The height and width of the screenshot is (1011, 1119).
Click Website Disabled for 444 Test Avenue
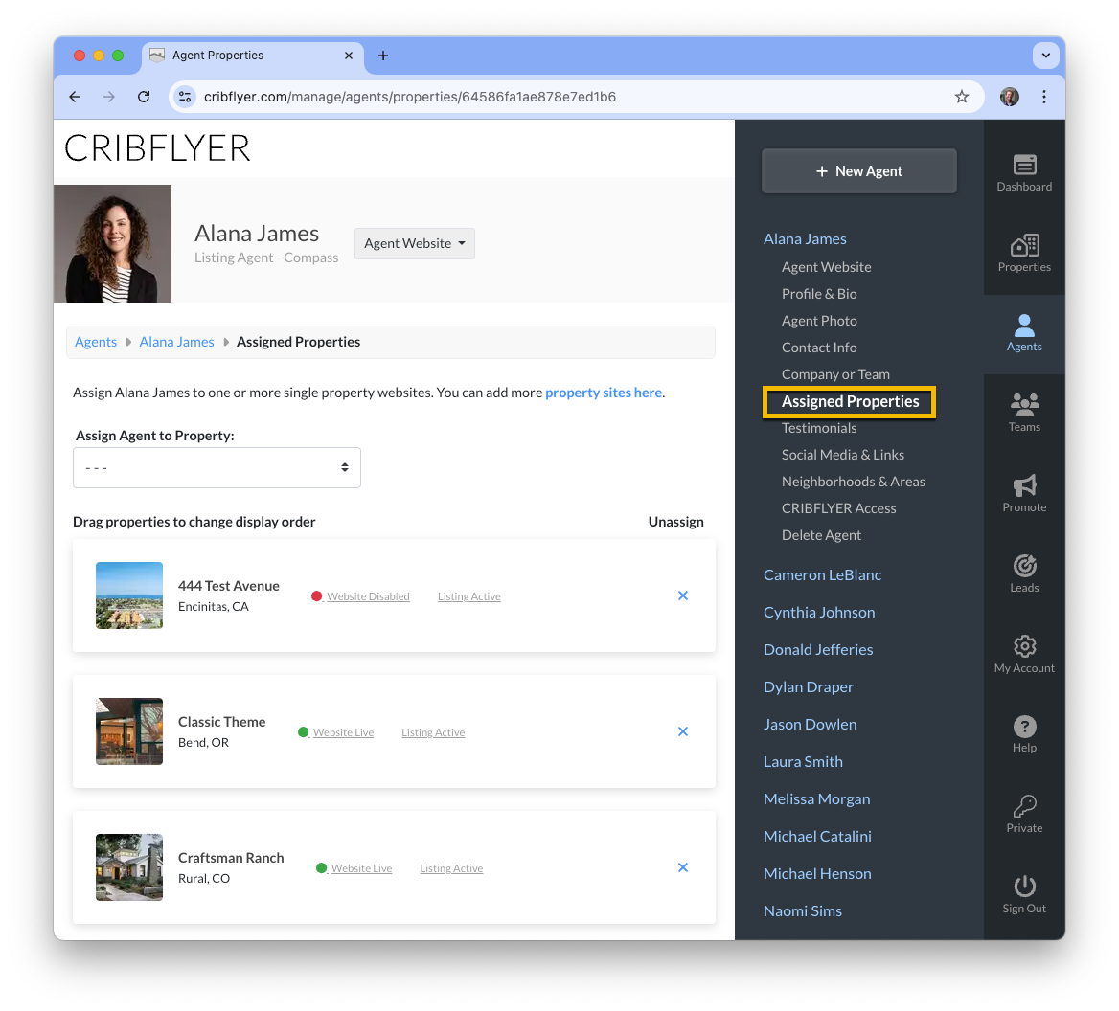(x=368, y=596)
